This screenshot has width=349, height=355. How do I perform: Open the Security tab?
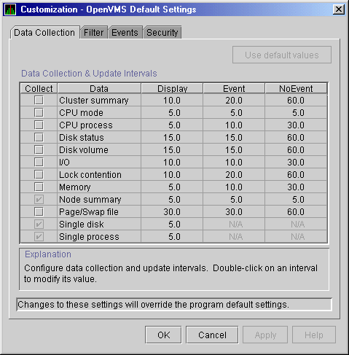(x=162, y=33)
